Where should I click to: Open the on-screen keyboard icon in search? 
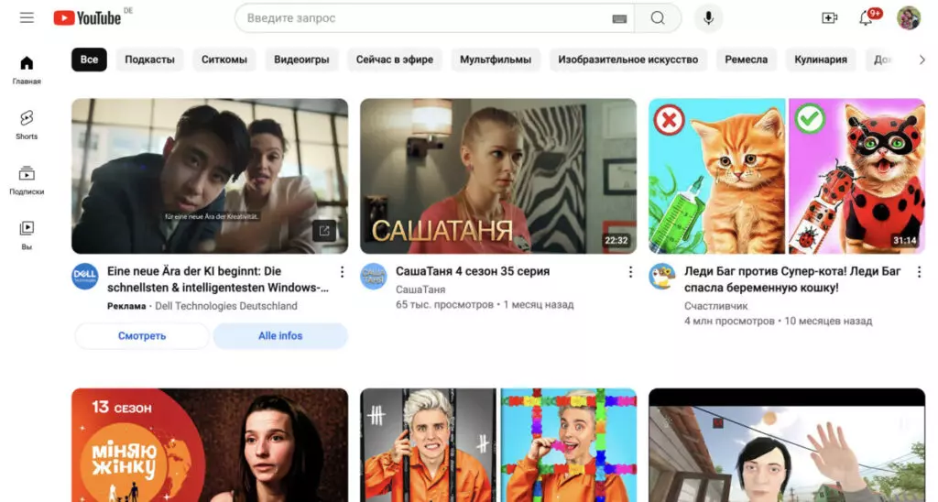click(x=619, y=18)
